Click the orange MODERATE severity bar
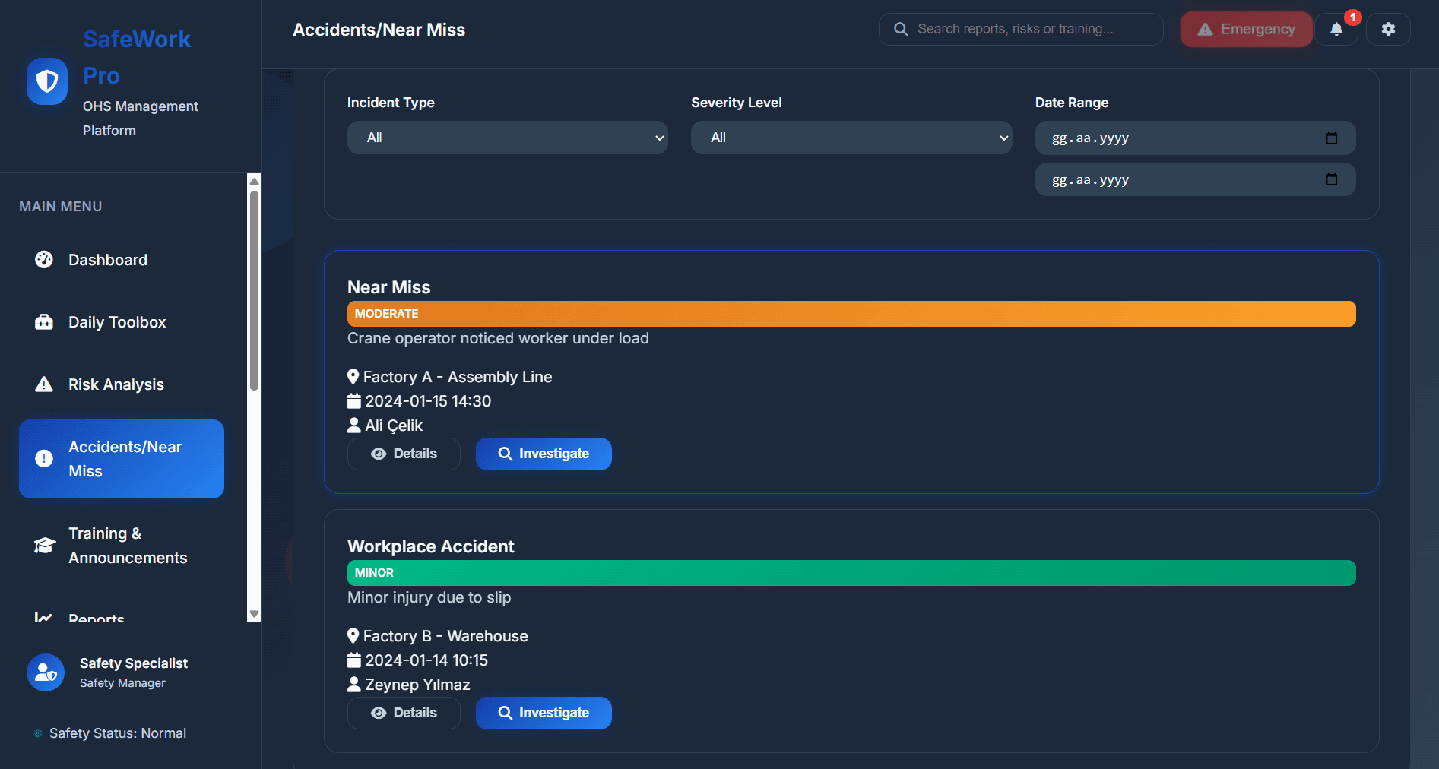 click(x=851, y=314)
